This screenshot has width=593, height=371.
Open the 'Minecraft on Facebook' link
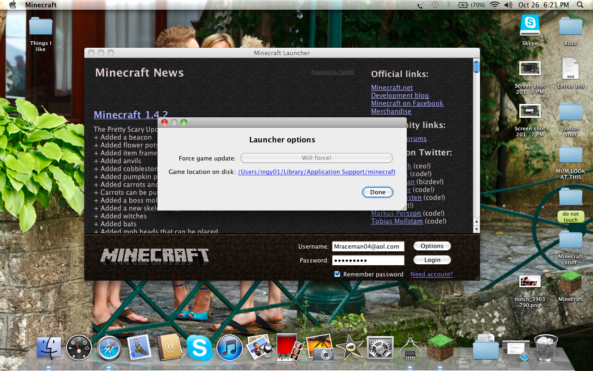pos(407,103)
